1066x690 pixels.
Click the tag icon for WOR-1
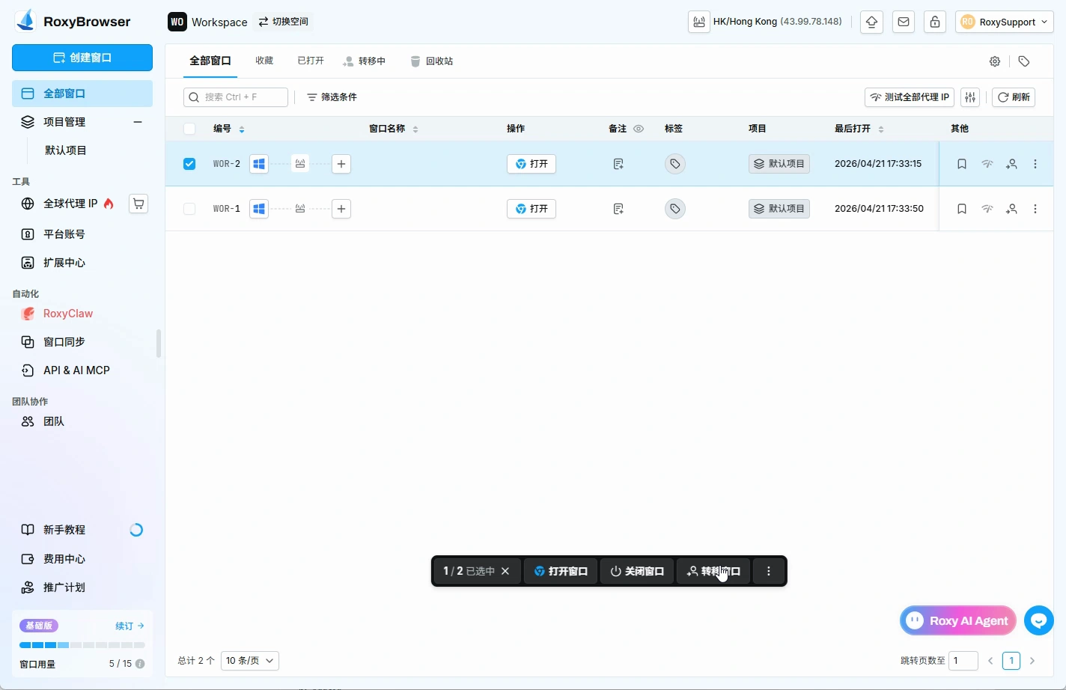pyautogui.click(x=674, y=209)
